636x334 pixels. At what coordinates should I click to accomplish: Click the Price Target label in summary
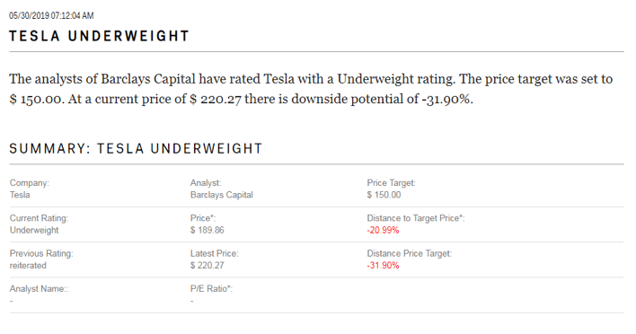pyautogui.click(x=391, y=183)
